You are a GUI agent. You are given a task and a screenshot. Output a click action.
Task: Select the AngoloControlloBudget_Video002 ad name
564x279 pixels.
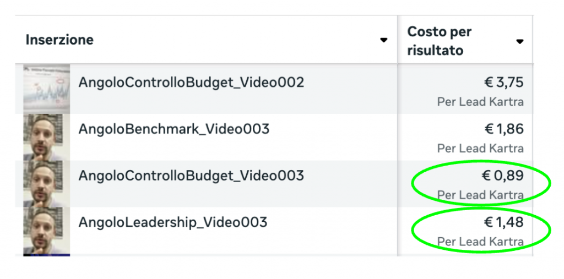[x=191, y=83]
